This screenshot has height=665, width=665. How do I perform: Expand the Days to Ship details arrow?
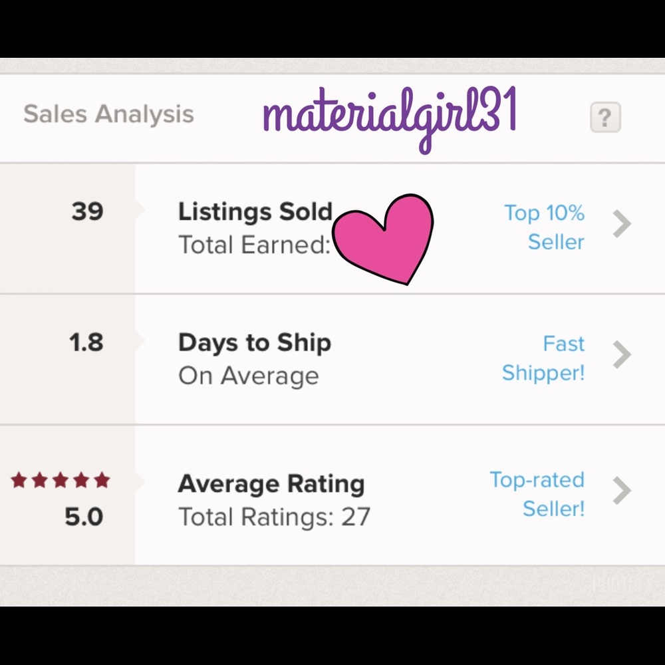coord(621,356)
